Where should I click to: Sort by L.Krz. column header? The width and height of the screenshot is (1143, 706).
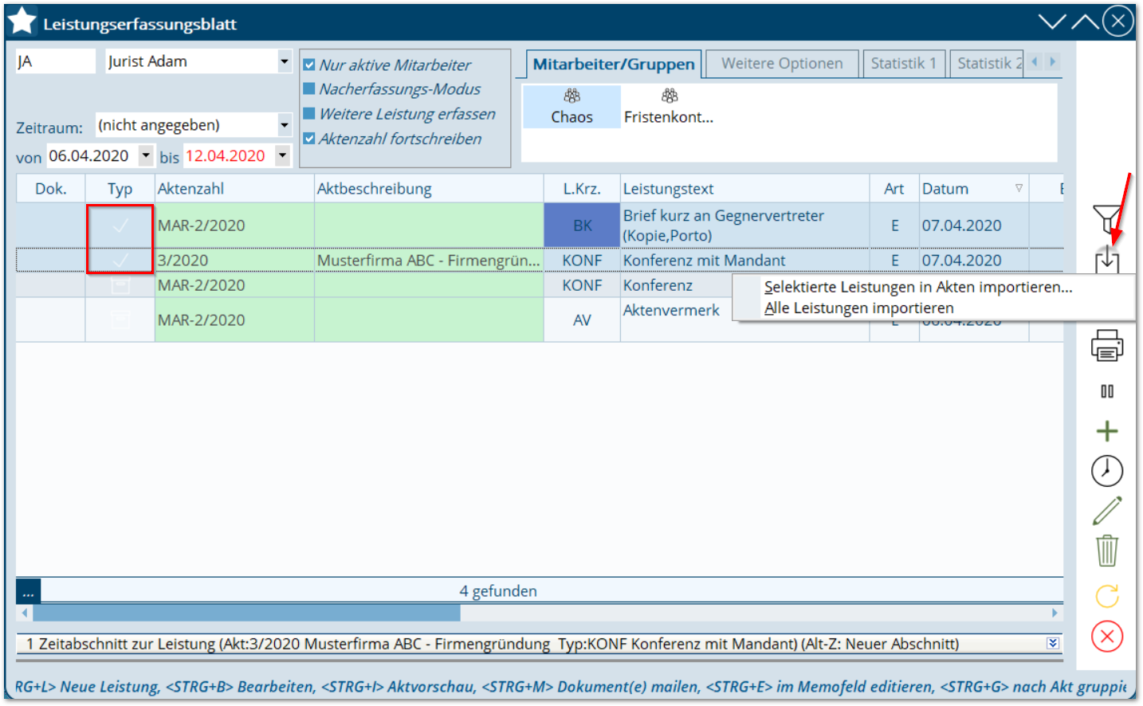point(582,189)
